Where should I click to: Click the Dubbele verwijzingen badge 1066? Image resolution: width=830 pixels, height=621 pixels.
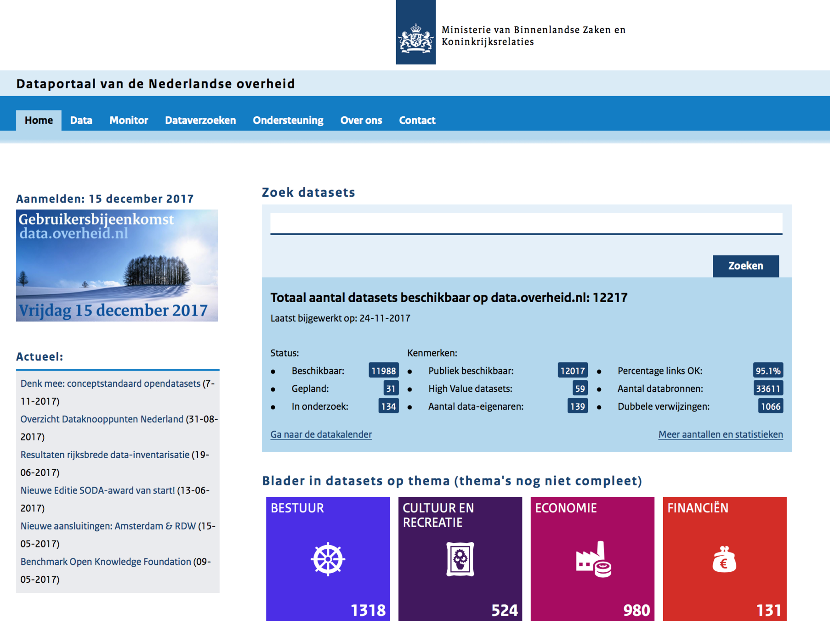coord(770,407)
